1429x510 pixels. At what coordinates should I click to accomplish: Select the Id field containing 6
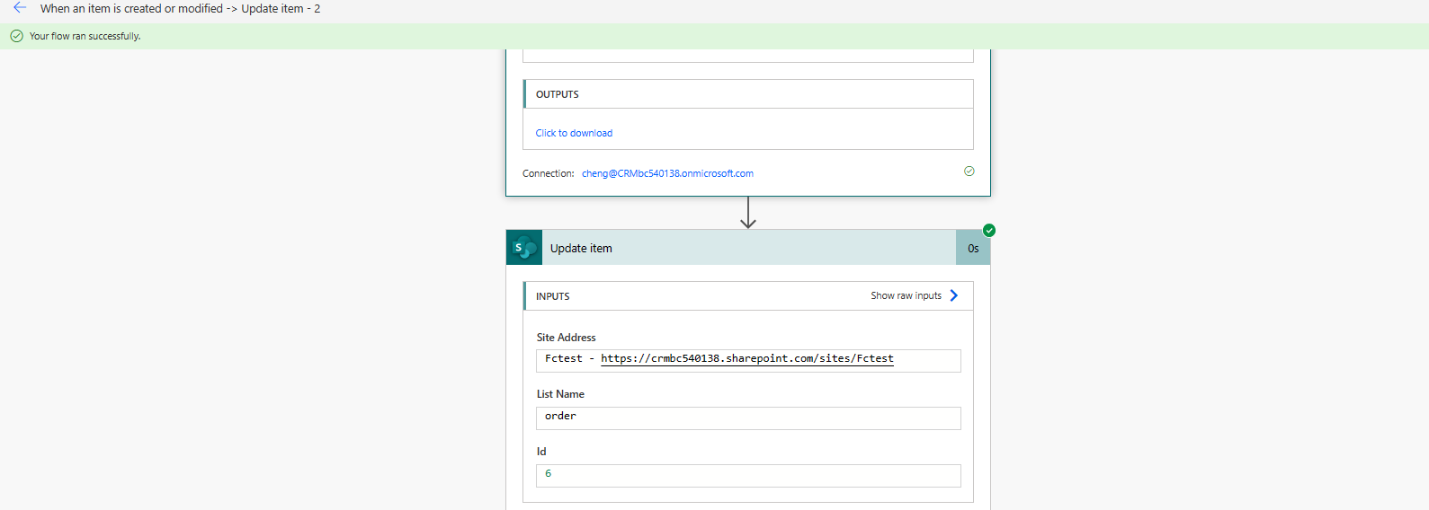(748, 475)
